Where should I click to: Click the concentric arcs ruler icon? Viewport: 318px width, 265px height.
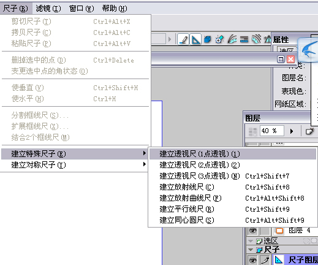[x=256, y=39]
